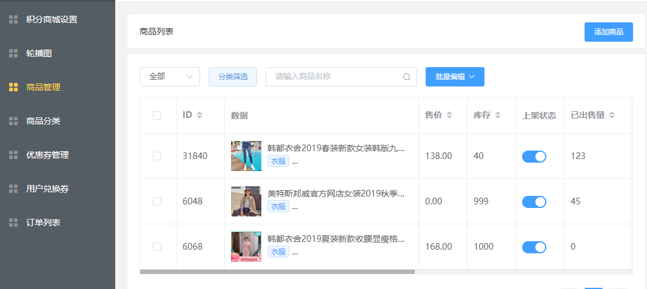Viewport: 647px width, 289px height.
Task: Tick the select-all checkbox in header
Action: [157, 115]
